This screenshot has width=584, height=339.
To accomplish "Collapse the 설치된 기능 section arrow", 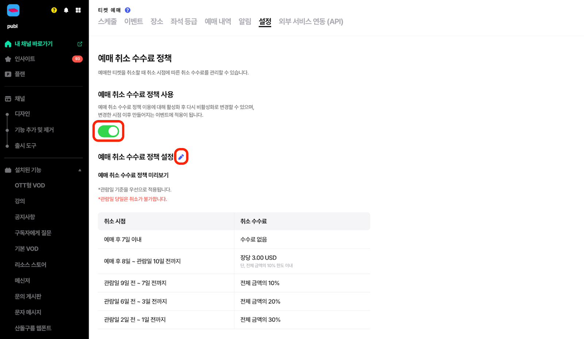I will pyautogui.click(x=80, y=170).
